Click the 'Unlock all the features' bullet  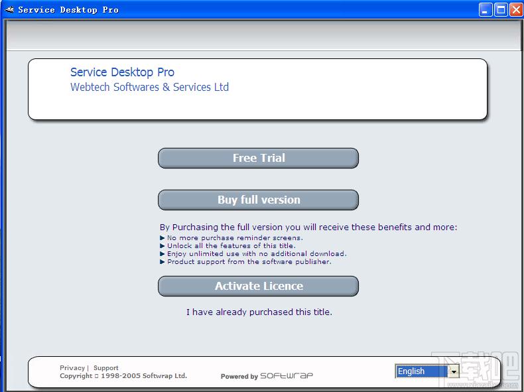pos(231,245)
